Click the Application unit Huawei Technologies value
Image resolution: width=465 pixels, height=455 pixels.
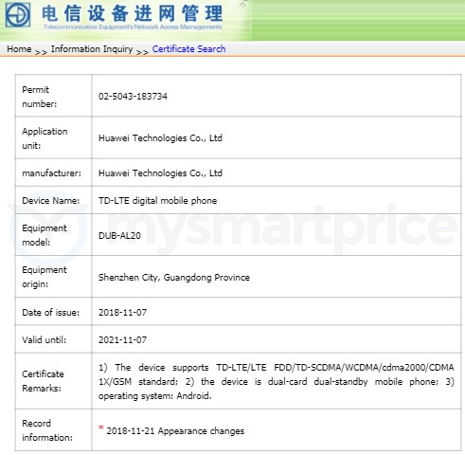(160, 138)
